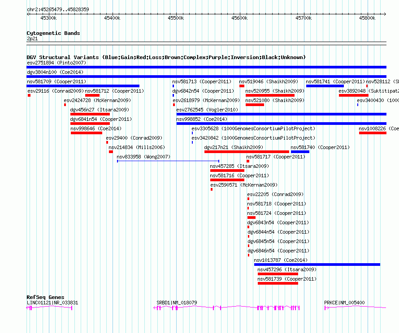Select esv3892048 variant label
The height and width of the screenshot is (333, 399).
coord(369,91)
